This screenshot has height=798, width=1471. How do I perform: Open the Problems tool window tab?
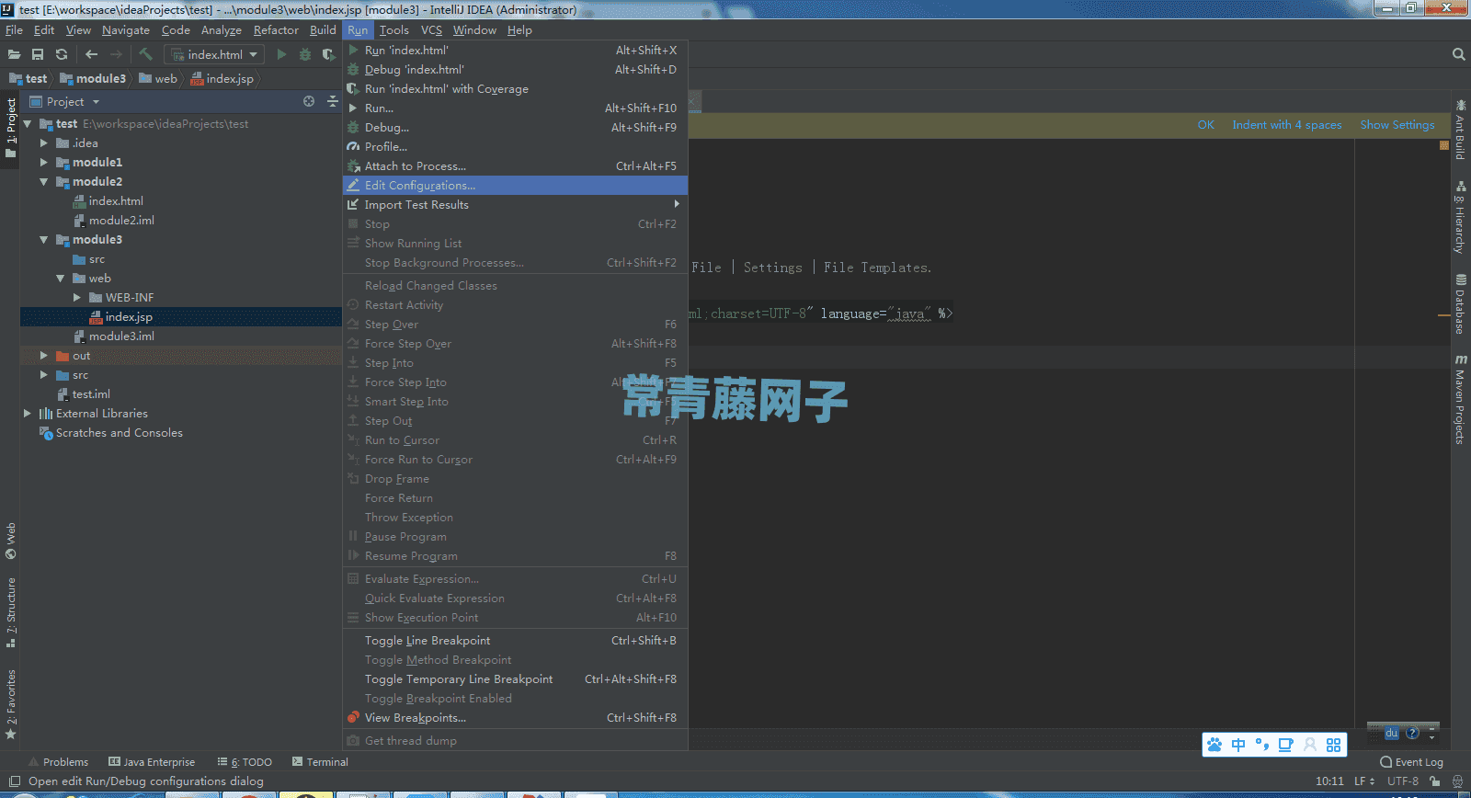point(59,761)
